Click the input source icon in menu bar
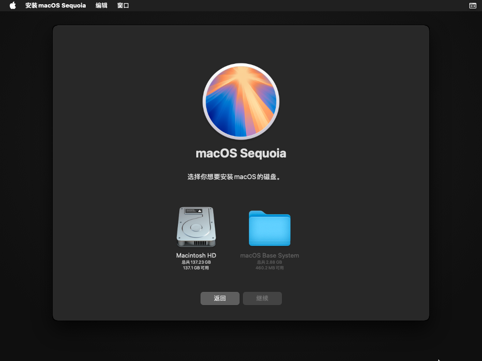Screen dimensions: 482x361 (x=473, y=6)
